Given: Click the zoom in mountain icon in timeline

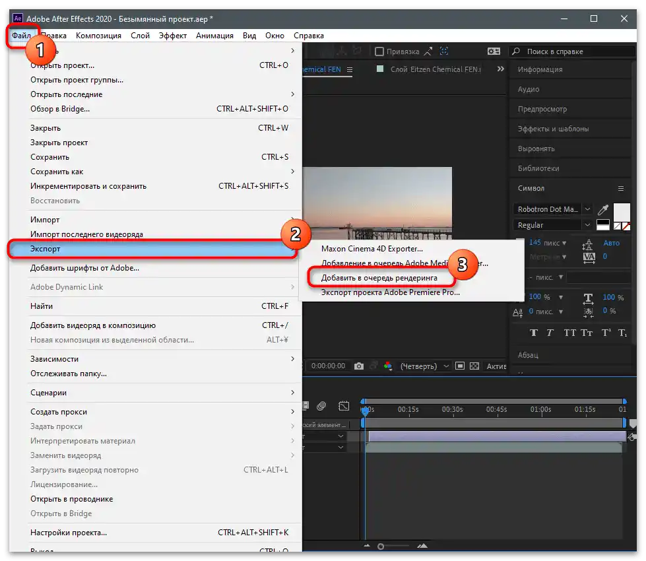Looking at the screenshot, I should pyautogui.click(x=422, y=546).
